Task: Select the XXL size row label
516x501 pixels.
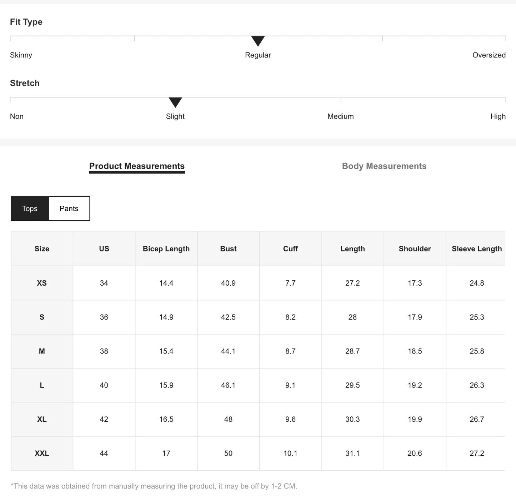Action: [x=42, y=453]
